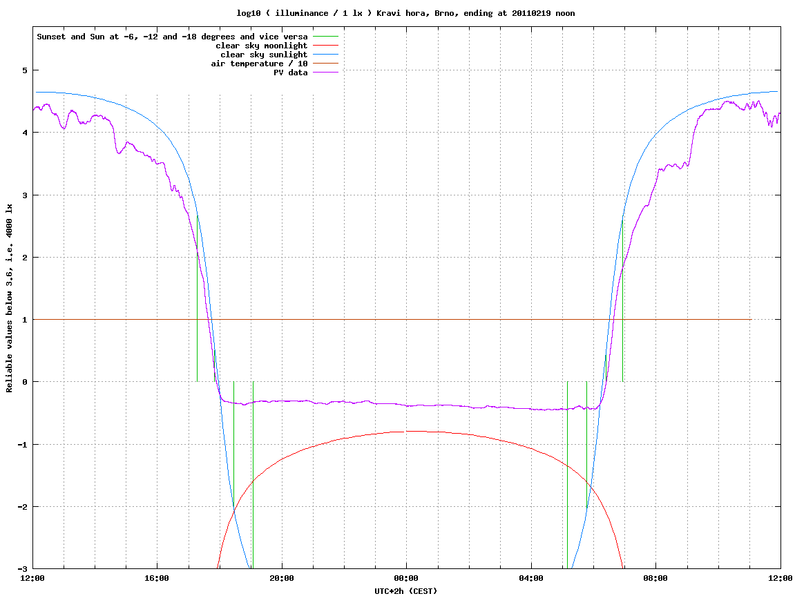Click legend entry 'PV data'
Image resolution: width=795 pixels, height=596 pixels.
291,73
